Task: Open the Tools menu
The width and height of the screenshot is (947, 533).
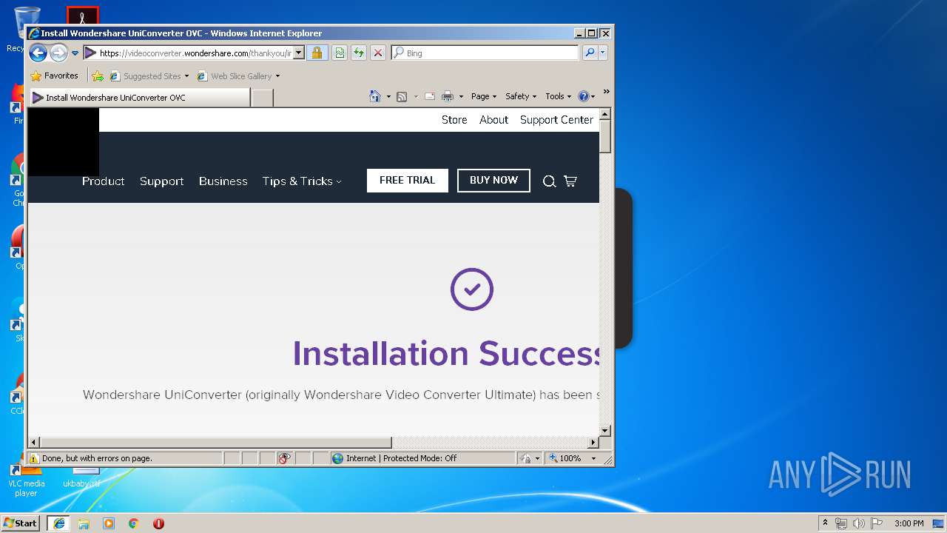Action: (559, 96)
